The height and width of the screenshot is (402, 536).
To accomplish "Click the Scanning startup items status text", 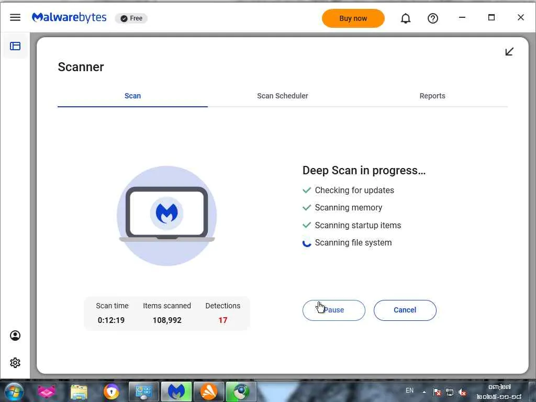I will point(358,225).
